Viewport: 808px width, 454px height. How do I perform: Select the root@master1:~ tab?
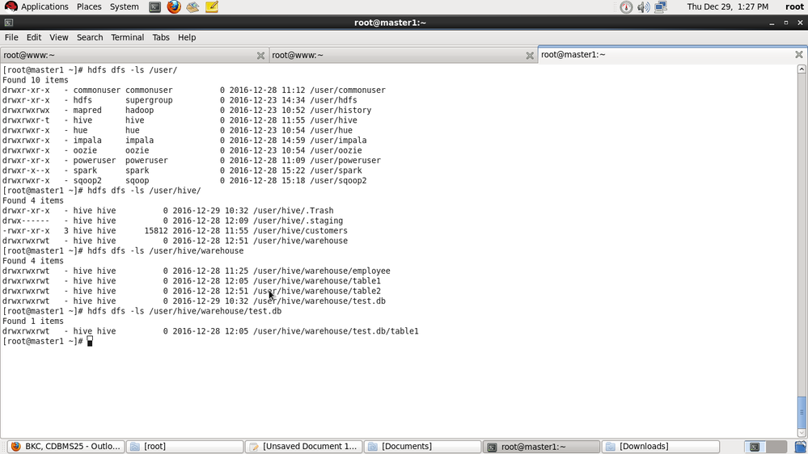pos(672,55)
